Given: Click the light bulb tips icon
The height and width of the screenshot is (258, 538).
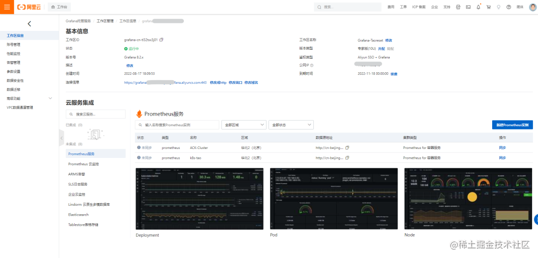Looking at the screenshot, I should point(499,7).
